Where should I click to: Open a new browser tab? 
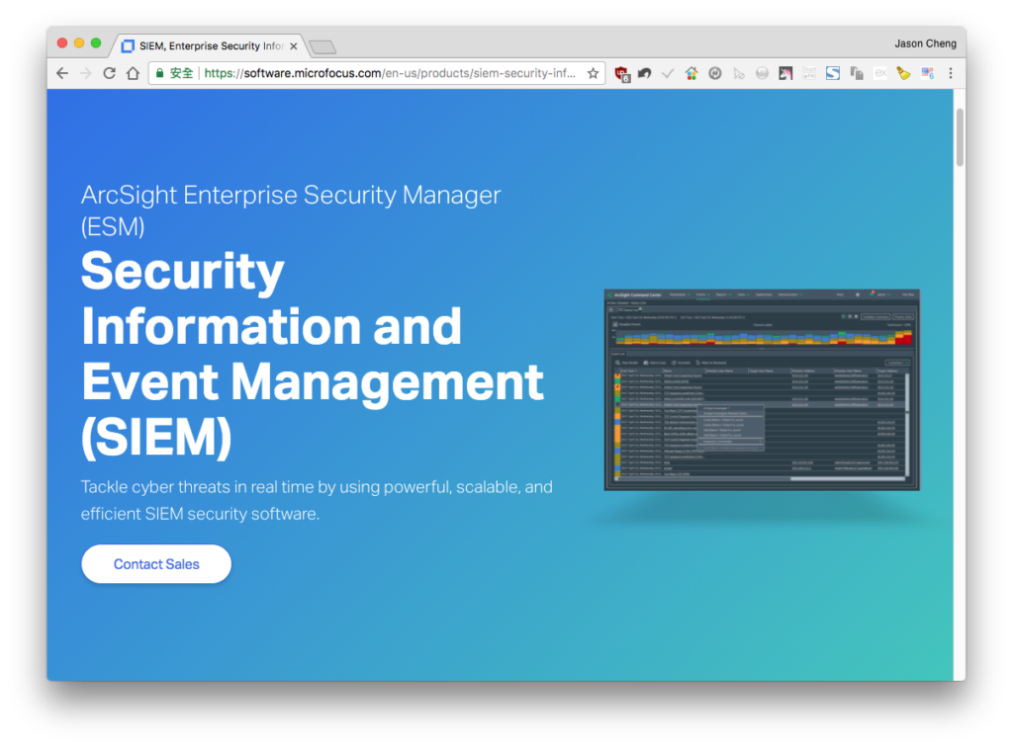click(x=322, y=46)
